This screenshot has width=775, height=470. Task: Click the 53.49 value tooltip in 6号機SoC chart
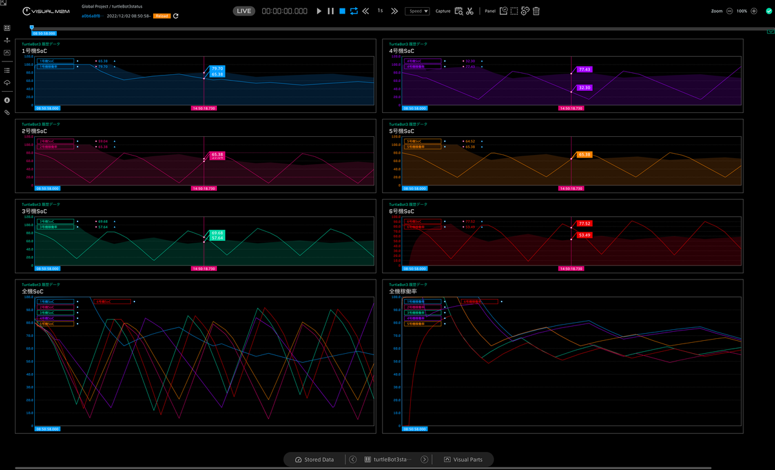click(584, 235)
